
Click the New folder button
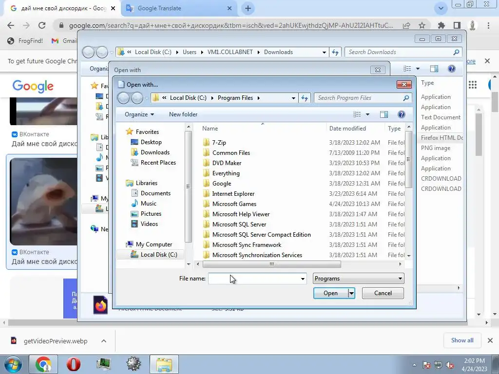tap(183, 114)
